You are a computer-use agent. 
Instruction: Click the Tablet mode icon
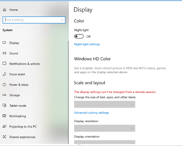pos(4,105)
